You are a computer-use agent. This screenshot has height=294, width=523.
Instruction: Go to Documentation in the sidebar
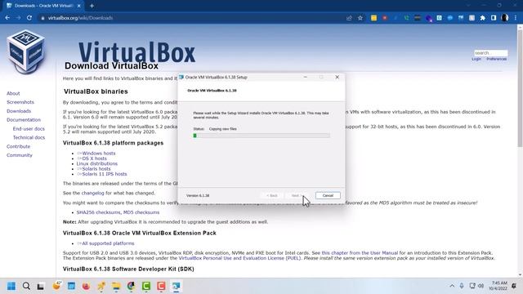coord(24,120)
